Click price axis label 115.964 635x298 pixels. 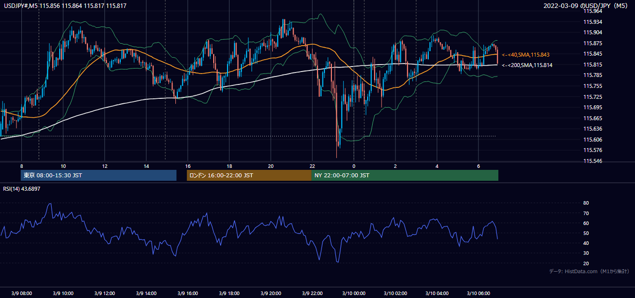pyautogui.click(x=592, y=11)
